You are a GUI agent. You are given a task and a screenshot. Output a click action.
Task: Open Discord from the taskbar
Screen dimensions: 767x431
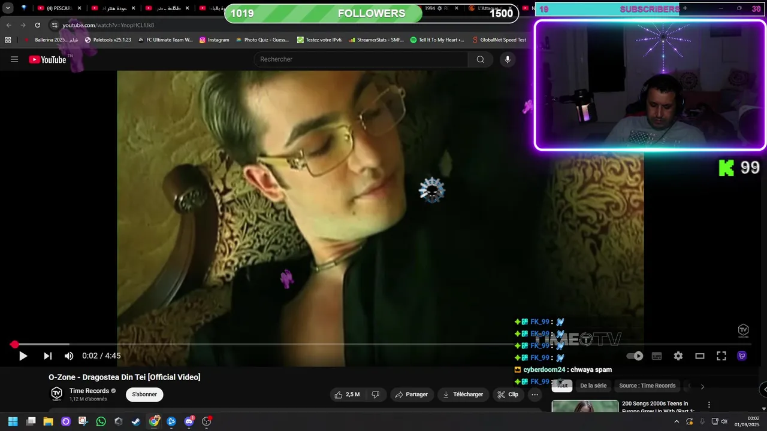pyautogui.click(x=189, y=421)
